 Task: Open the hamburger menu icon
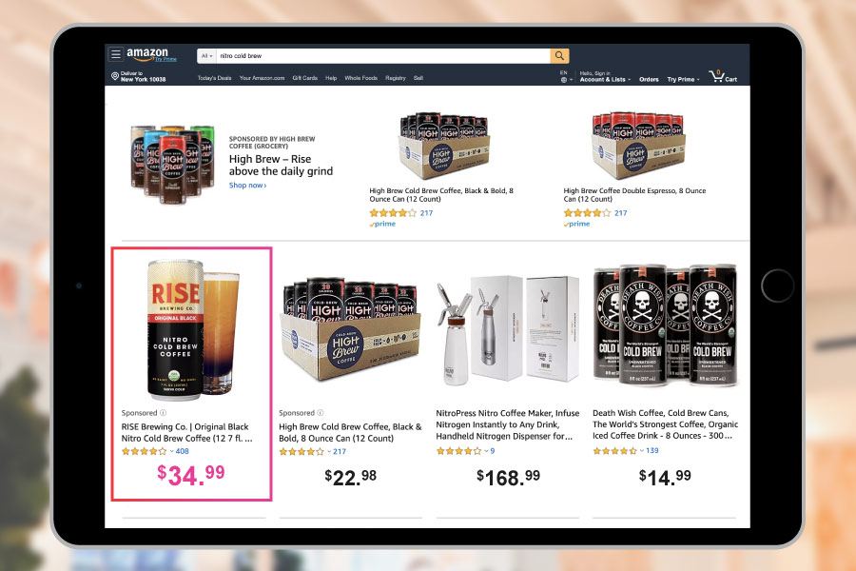(x=116, y=54)
